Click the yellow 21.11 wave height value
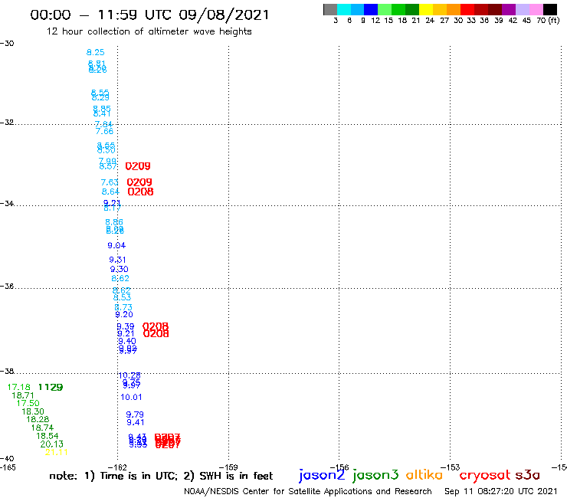The image size is (567, 498). click(x=57, y=453)
